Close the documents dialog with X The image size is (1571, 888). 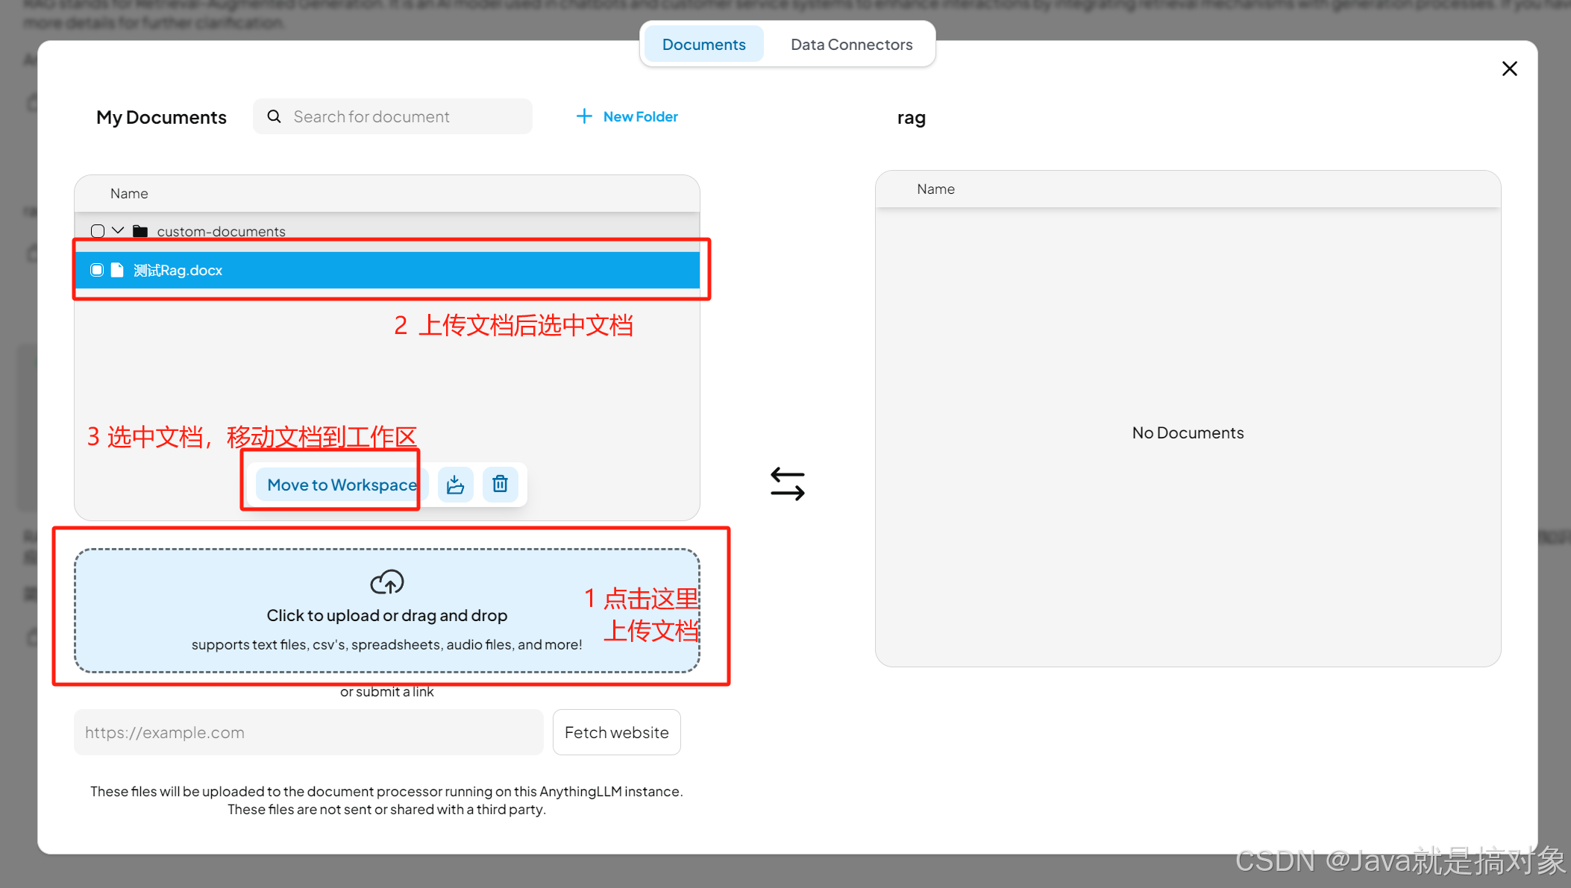1509,69
